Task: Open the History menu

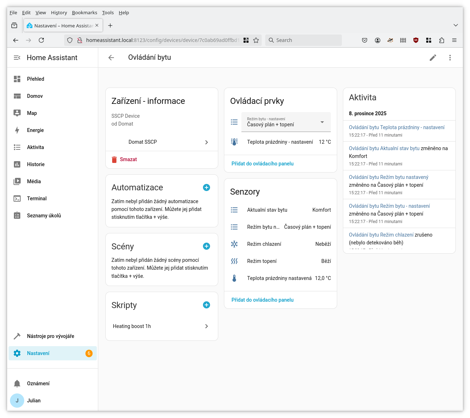Action: pyautogui.click(x=59, y=12)
